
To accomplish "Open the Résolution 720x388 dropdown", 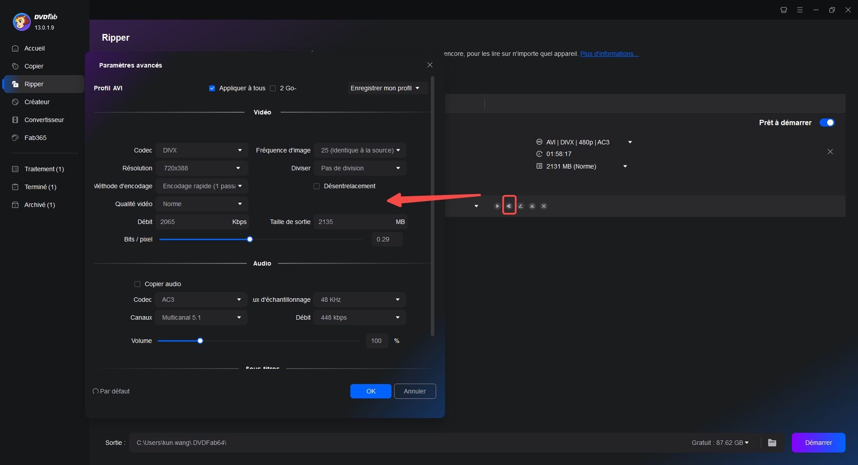I will (202, 168).
